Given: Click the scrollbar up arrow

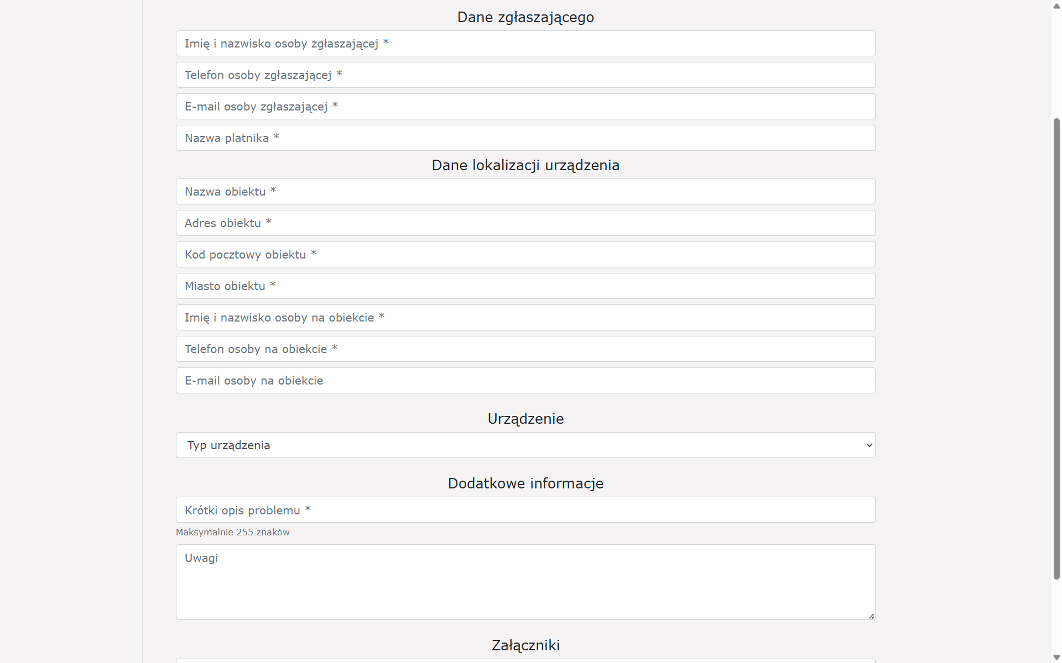Looking at the screenshot, I should click(x=1056, y=6).
